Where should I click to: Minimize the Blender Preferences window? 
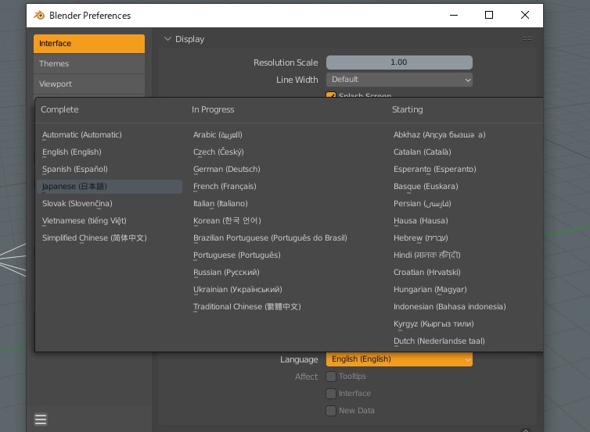point(454,15)
